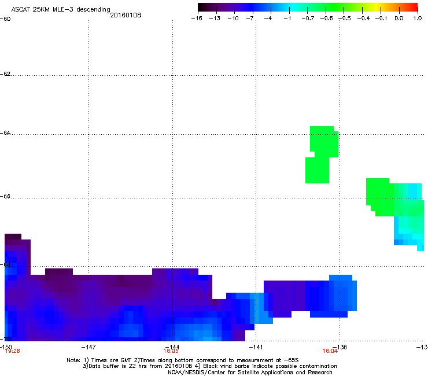Click the -0.1 color scale label
The image size is (428, 376).
[x=381, y=19]
